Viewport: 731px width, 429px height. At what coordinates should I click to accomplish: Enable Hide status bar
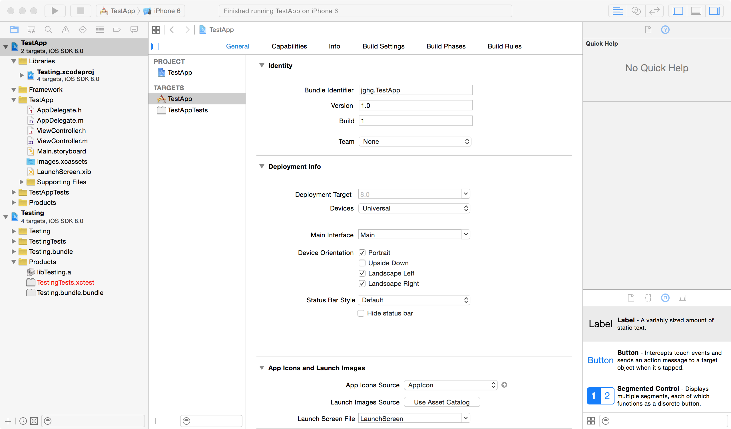pyautogui.click(x=361, y=313)
